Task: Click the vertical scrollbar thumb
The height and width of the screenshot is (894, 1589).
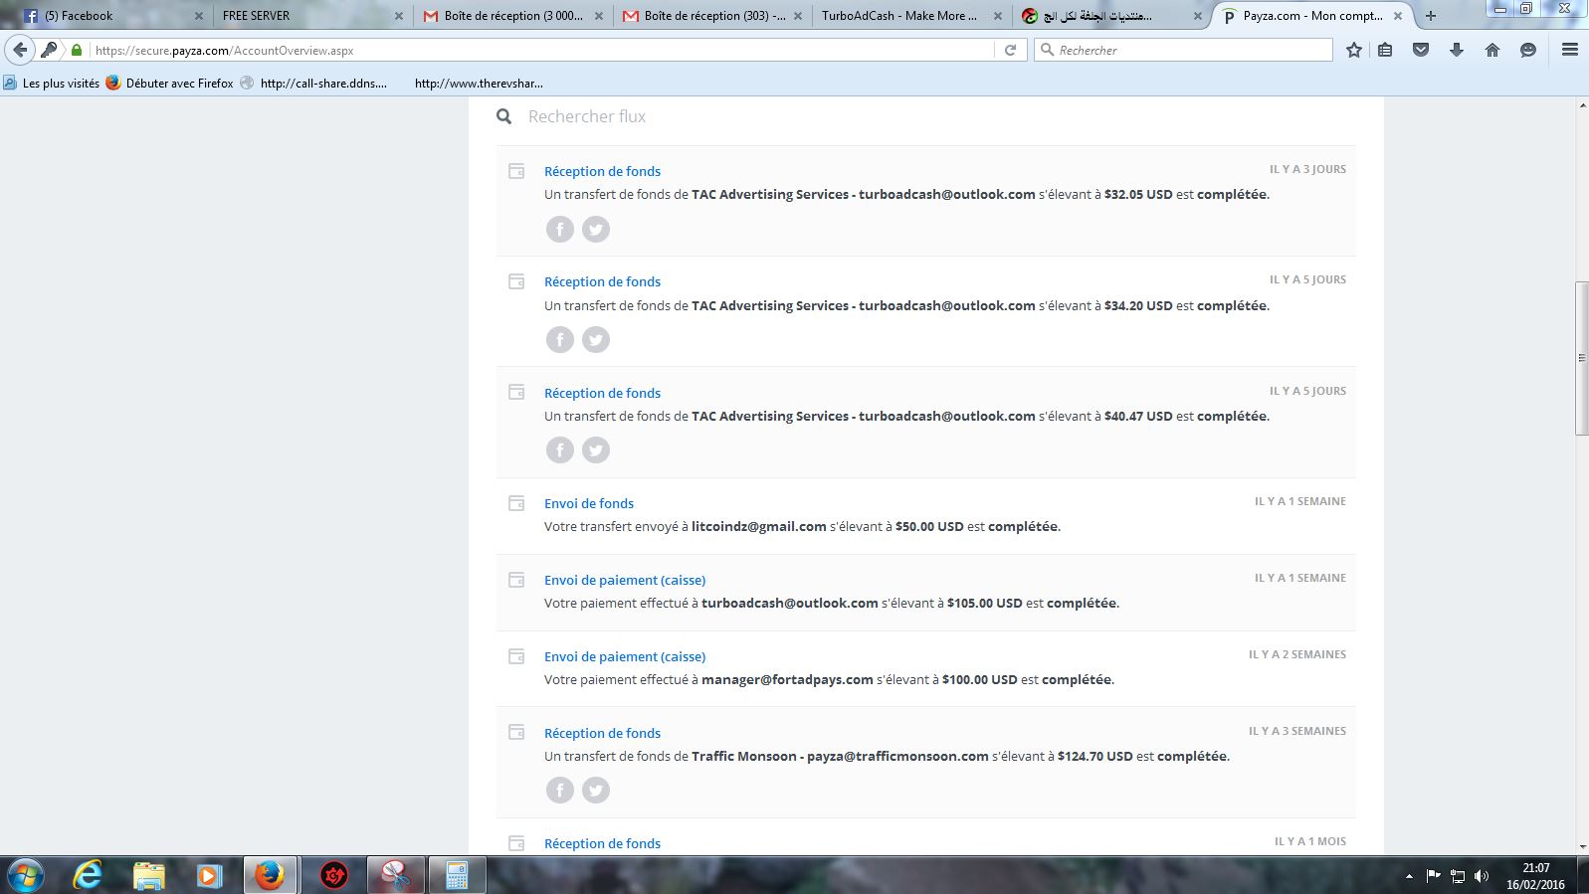Action: [x=1582, y=358]
